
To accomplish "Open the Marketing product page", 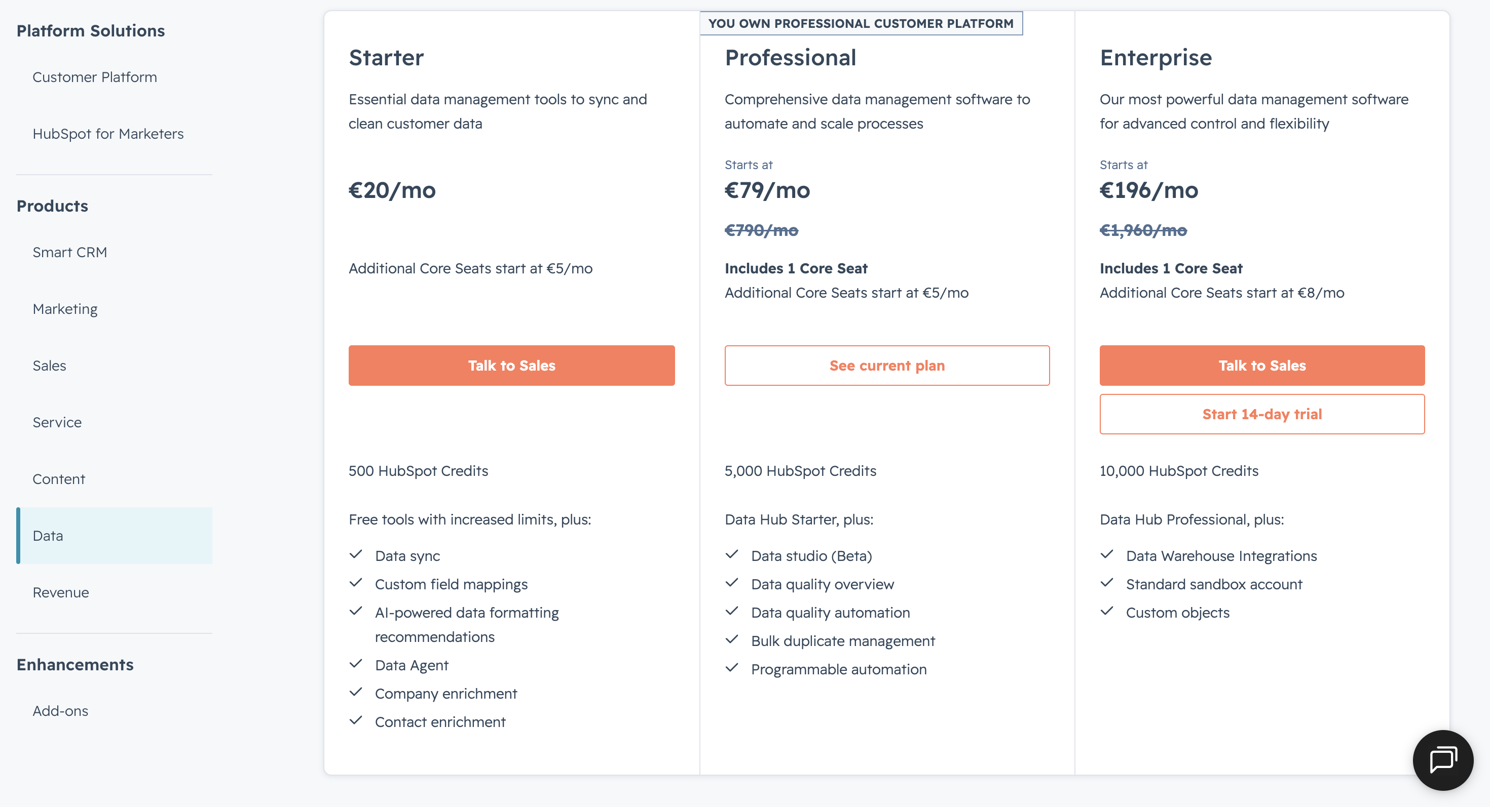I will pos(65,309).
